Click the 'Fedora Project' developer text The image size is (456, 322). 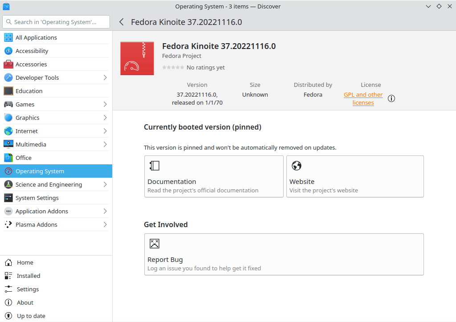pyautogui.click(x=182, y=56)
